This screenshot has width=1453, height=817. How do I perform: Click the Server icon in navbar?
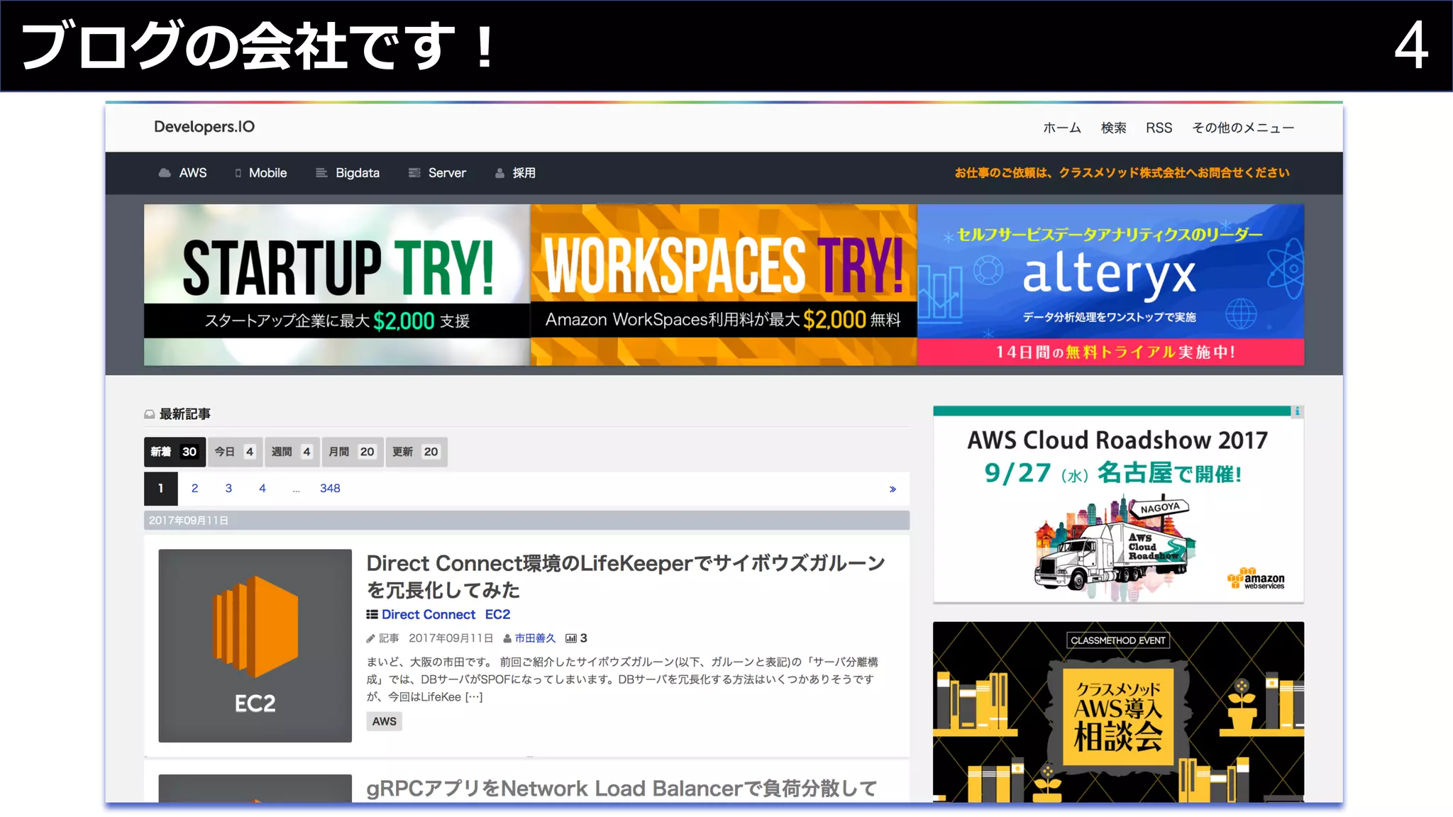coord(414,173)
